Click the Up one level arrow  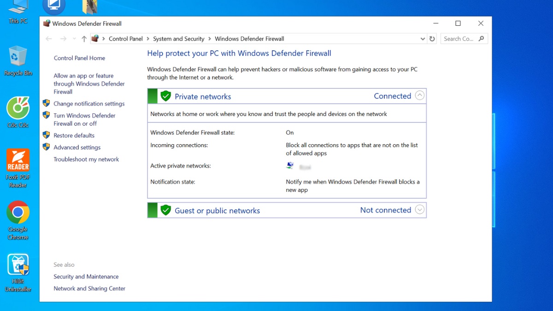[84, 39]
